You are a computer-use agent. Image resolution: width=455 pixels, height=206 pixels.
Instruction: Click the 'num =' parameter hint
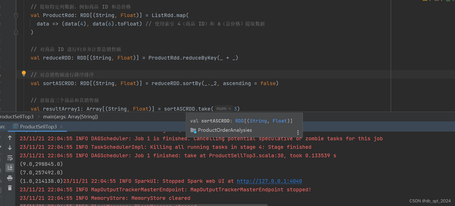pyautogui.click(x=223, y=109)
